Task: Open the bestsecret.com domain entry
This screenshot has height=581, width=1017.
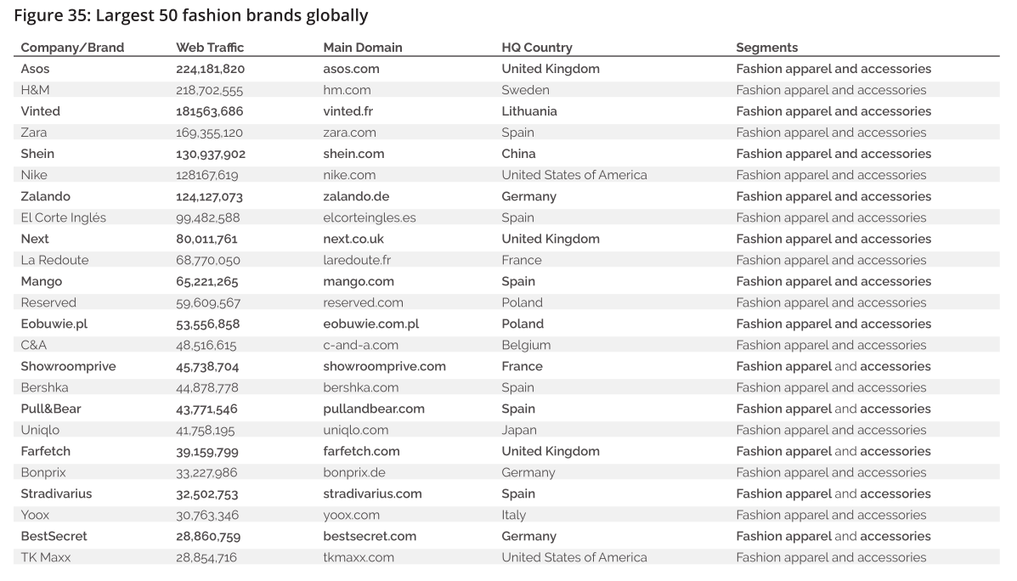Action: tap(370, 536)
